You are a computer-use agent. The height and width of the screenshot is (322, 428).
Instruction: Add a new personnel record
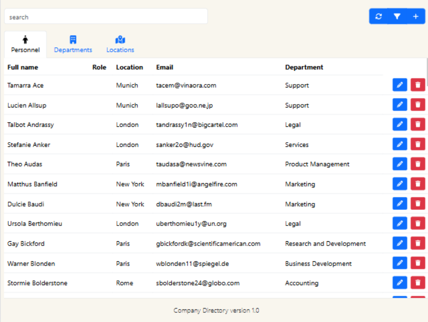point(415,16)
